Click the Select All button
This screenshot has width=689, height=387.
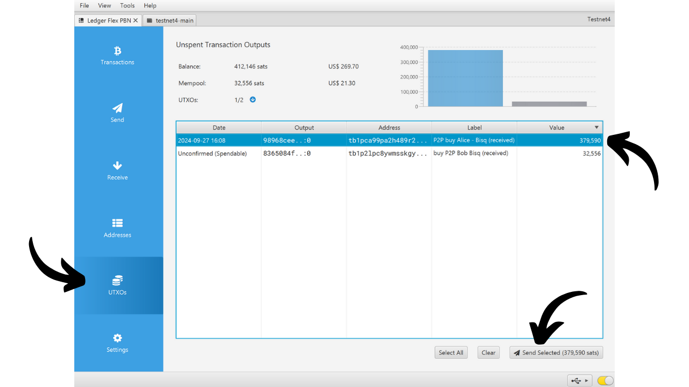click(x=451, y=353)
